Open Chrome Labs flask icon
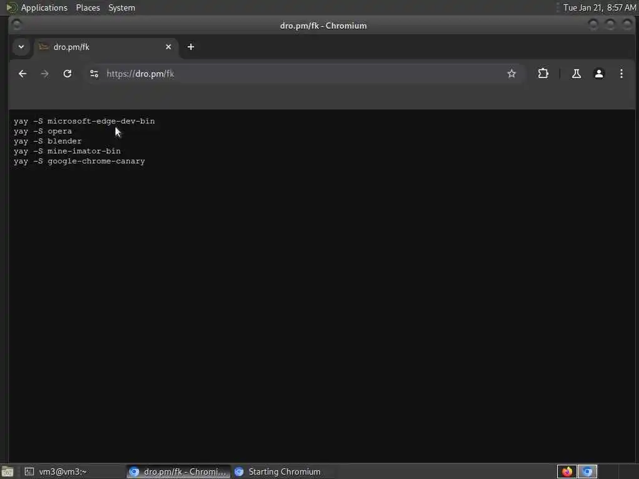The width and height of the screenshot is (639, 479). point(576,74)
